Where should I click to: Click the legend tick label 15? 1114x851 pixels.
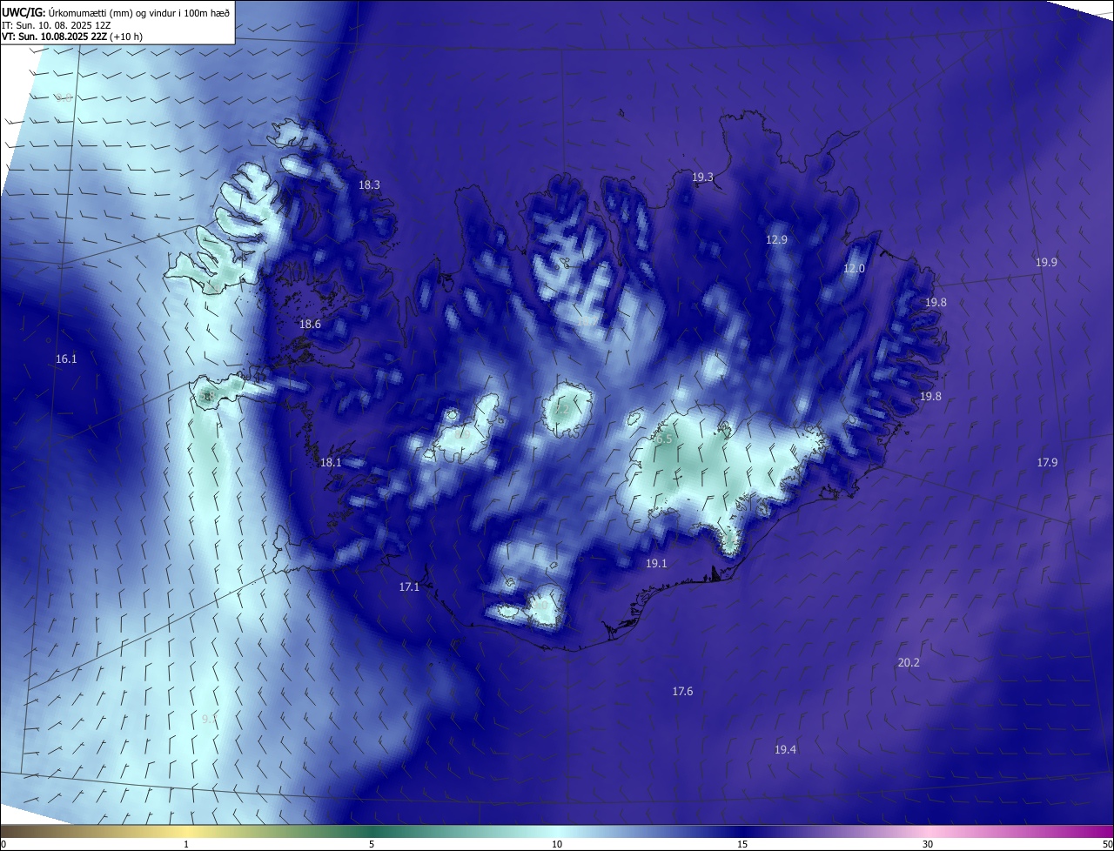[742, 844]
